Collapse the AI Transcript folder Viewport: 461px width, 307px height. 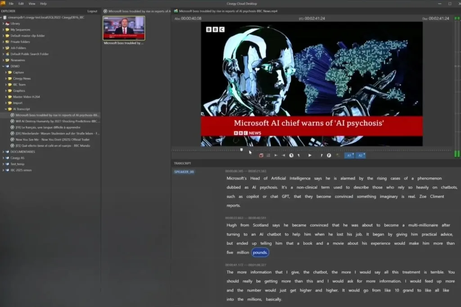point(6,109)
